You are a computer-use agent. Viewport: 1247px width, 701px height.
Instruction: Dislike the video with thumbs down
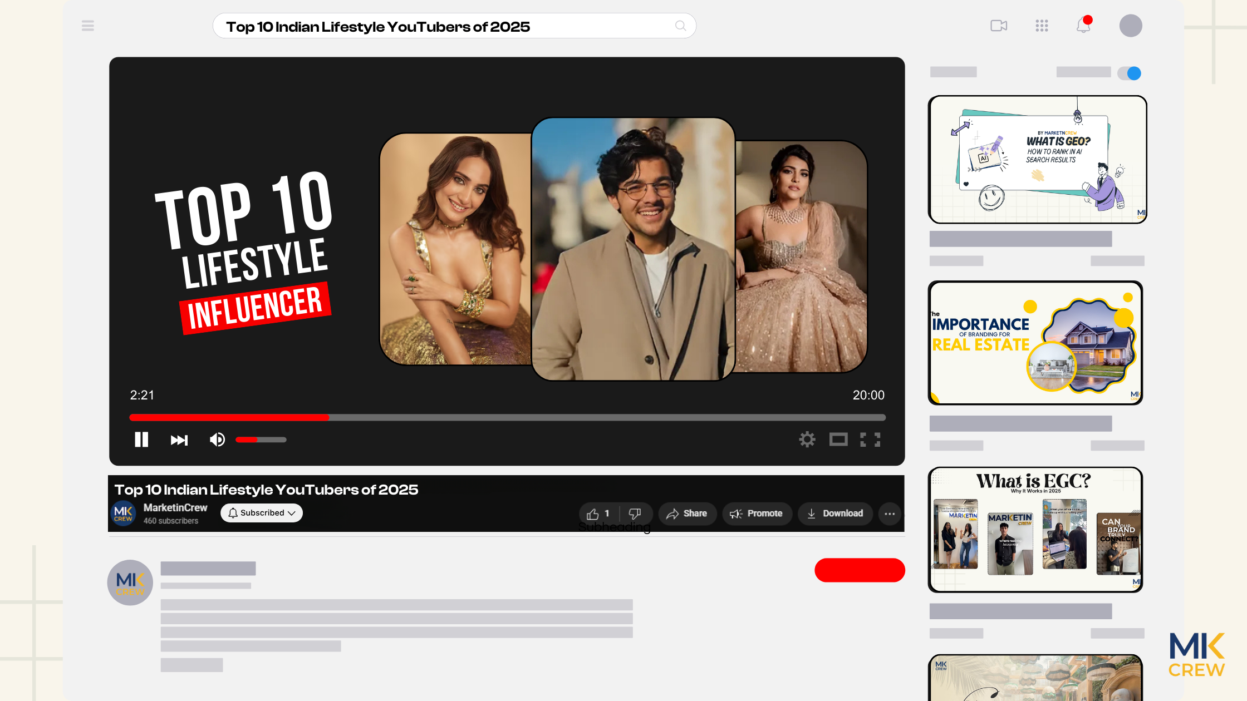(x=635, y=514)
